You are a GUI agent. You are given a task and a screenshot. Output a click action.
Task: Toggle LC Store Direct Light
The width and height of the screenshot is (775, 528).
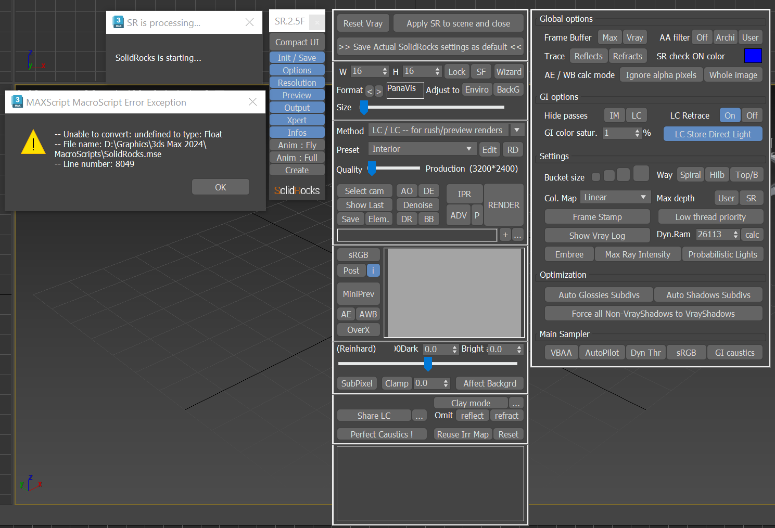713,134
